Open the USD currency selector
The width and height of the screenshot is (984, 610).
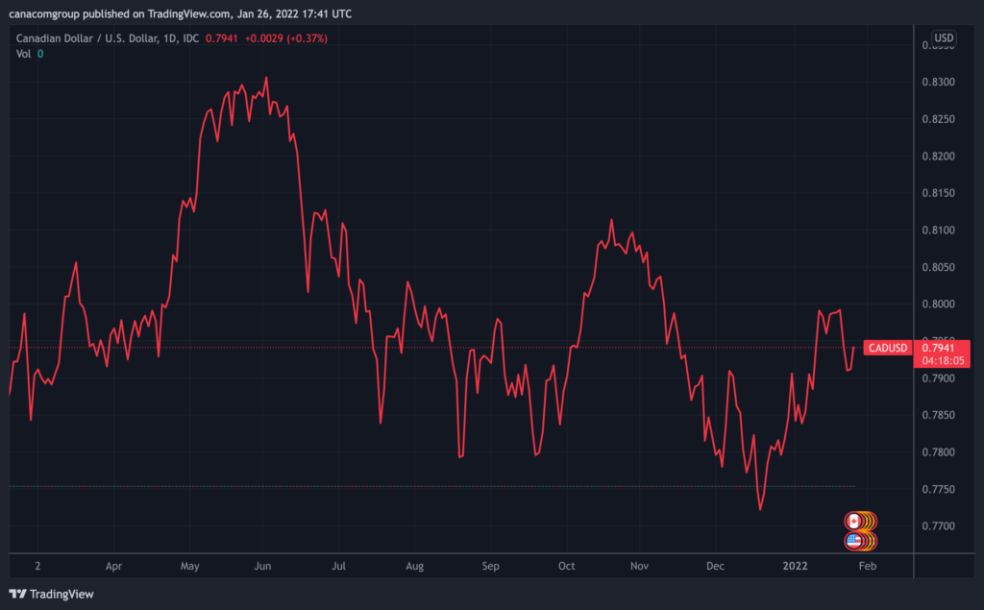pos(944,38)
